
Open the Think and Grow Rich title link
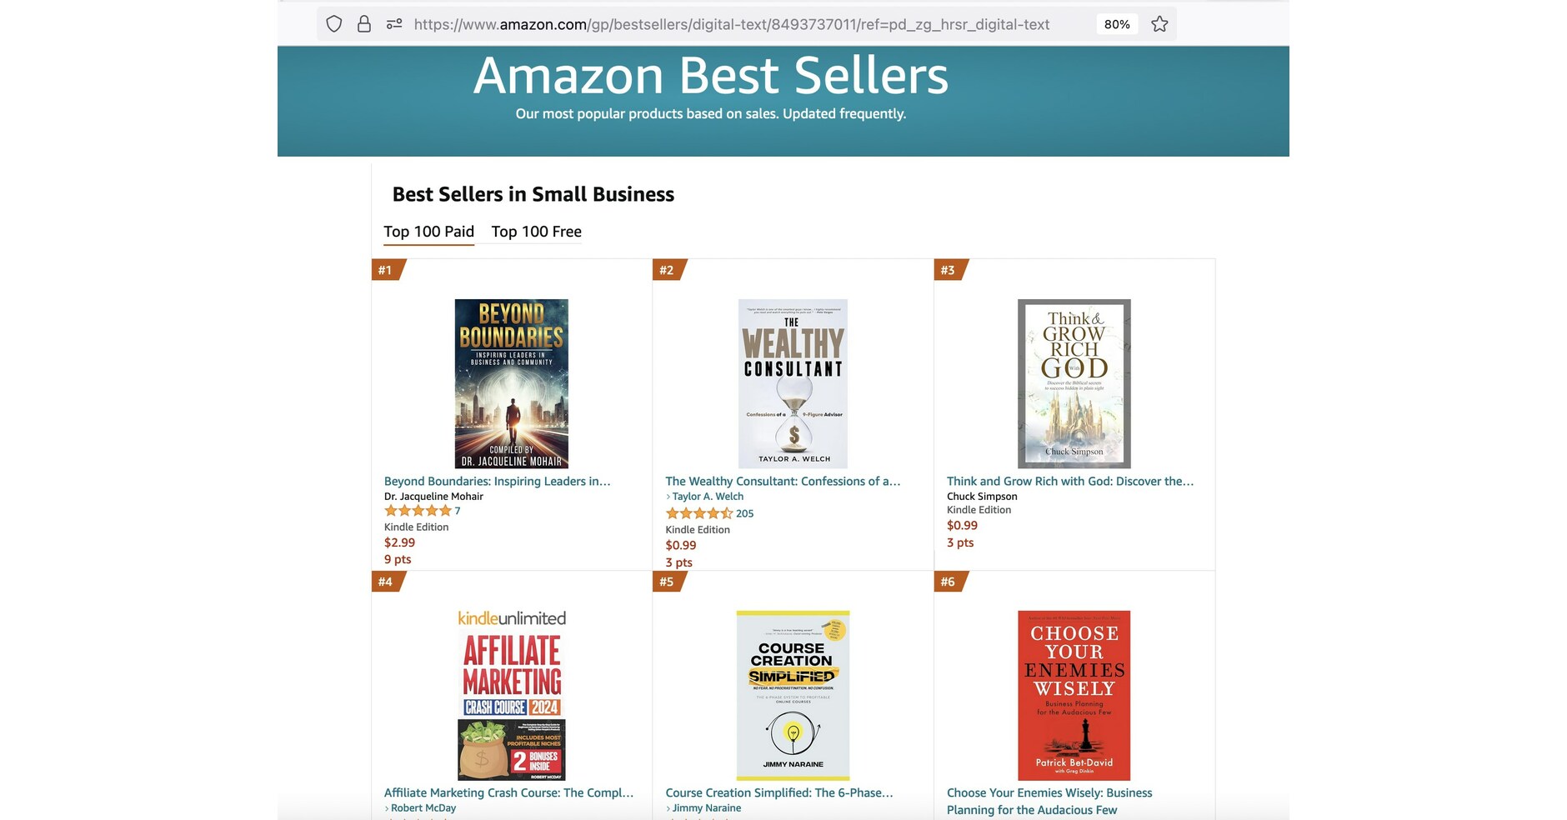coord(1070,482)
